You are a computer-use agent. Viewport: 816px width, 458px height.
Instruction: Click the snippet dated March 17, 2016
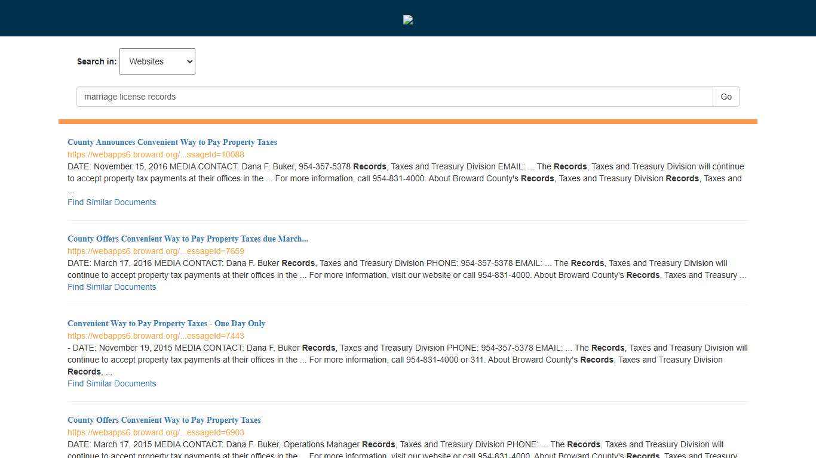[406, 269]
